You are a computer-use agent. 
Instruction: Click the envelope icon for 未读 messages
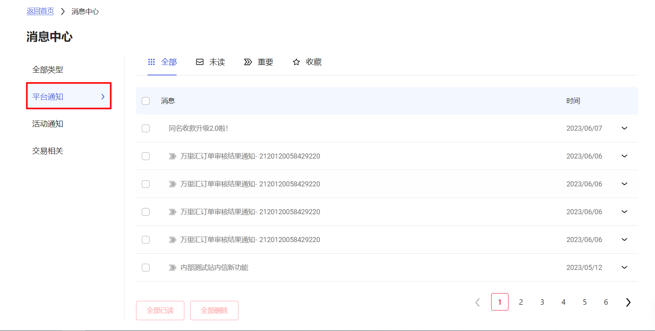(x=199, y=62)
